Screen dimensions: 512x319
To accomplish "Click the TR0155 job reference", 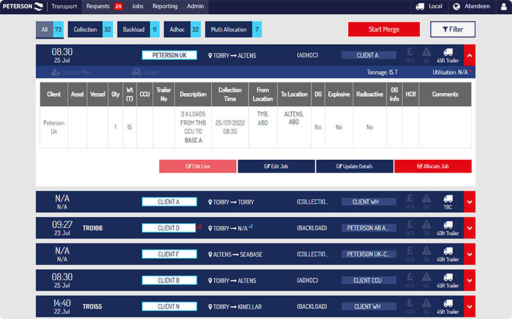I will [x=92, y=306].
